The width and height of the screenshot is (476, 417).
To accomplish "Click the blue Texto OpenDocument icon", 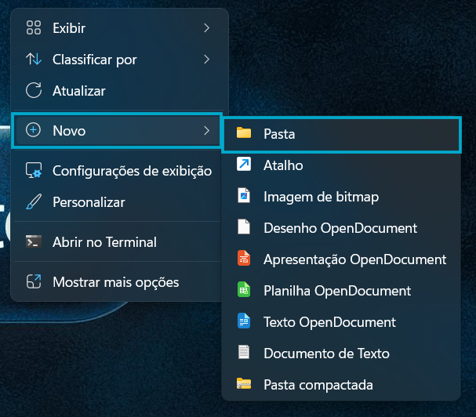I will [x=244, y=322].
